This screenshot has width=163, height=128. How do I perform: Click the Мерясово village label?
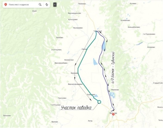click(115, 90)
